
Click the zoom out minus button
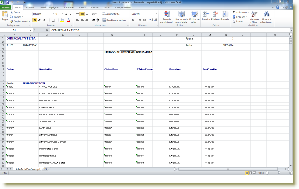tap(267, 173)
